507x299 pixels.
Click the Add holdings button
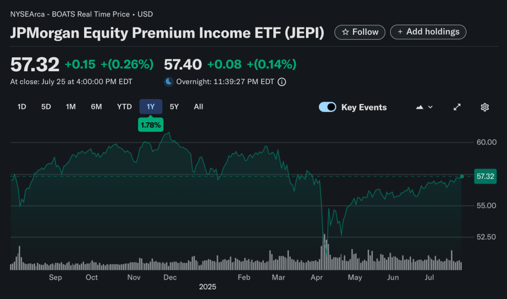click(x=428, y=32)
